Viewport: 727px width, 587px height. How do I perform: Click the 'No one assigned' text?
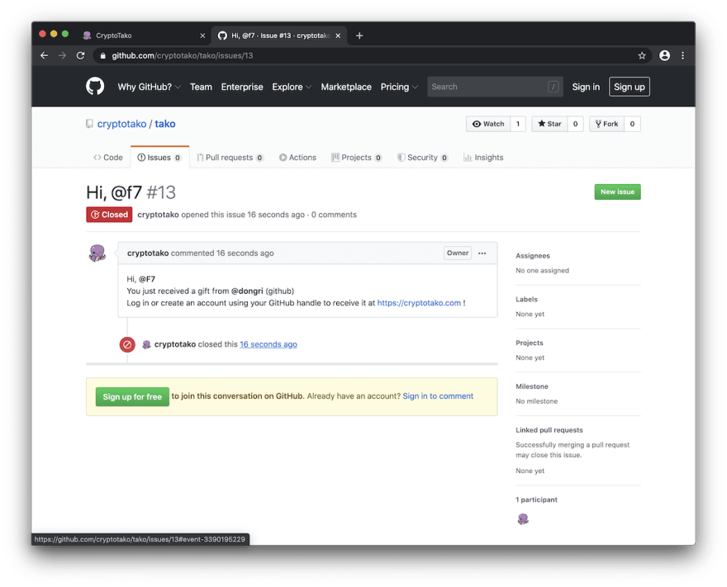(542, 271)
